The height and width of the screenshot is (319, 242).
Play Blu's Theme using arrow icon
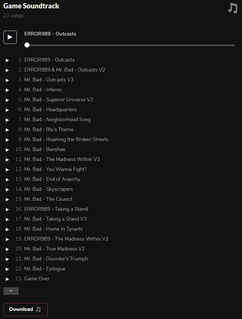7,130
